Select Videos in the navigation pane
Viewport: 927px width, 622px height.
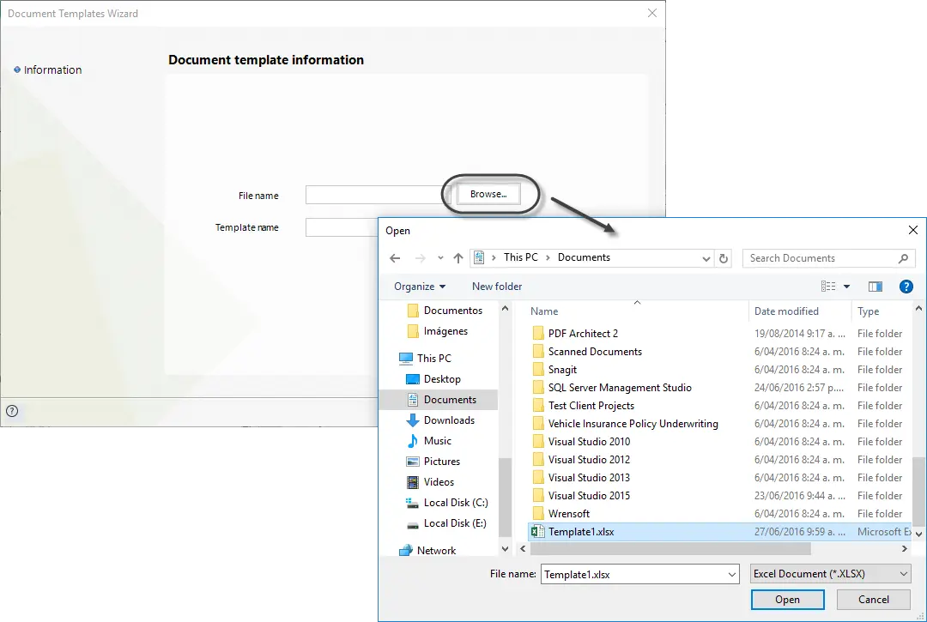tap(430, 483)
